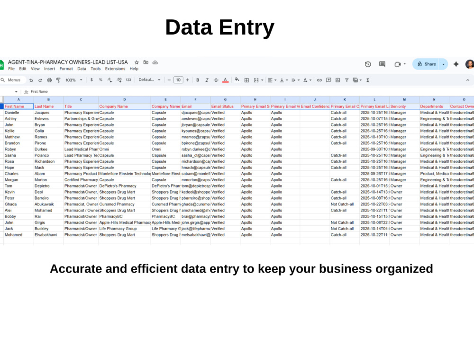Search the Menus box

tap(13, 80)
